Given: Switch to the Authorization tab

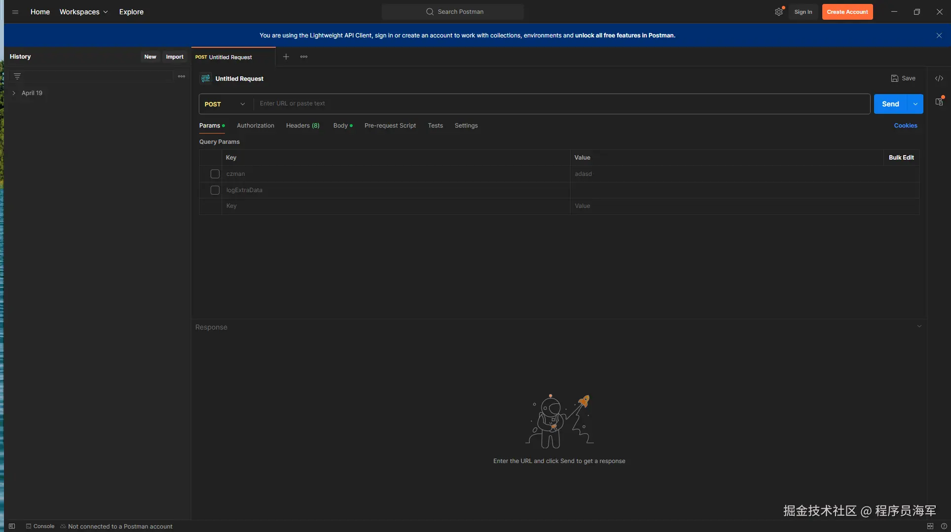Looking at the screenshot, I should (255, 126).
